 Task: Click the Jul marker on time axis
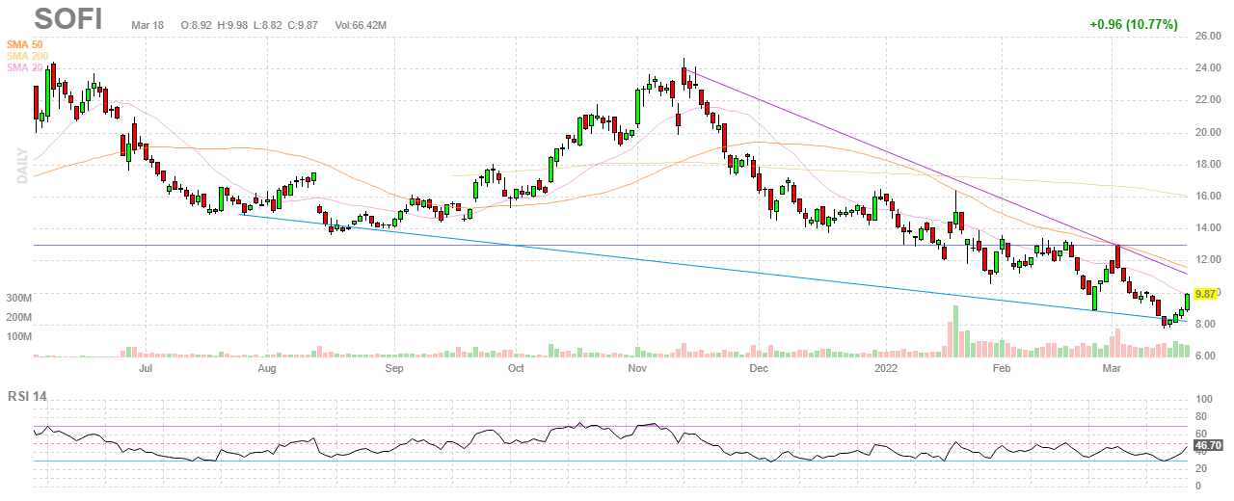click(x=146, y=368)
